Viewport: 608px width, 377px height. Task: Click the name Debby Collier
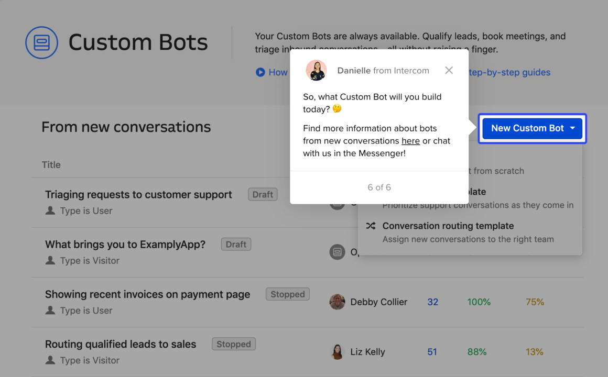pos(379,302)
